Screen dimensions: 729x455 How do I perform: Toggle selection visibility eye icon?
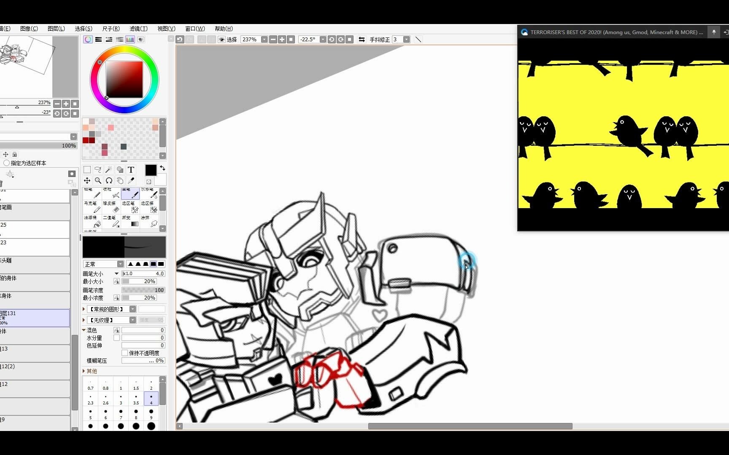point(221,39)
